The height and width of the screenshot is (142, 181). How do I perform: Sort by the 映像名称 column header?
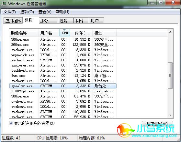click(x=24, y=33)
